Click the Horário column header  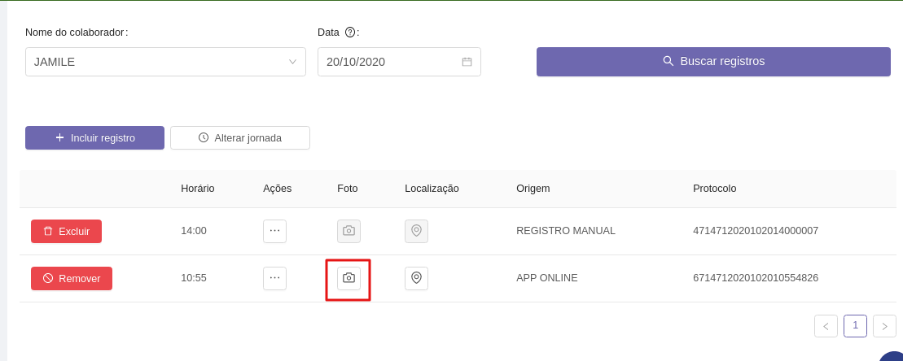click(x=197, y=189)
